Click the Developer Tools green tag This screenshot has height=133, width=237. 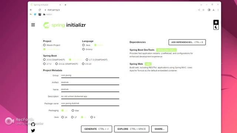tap(166, 50)
